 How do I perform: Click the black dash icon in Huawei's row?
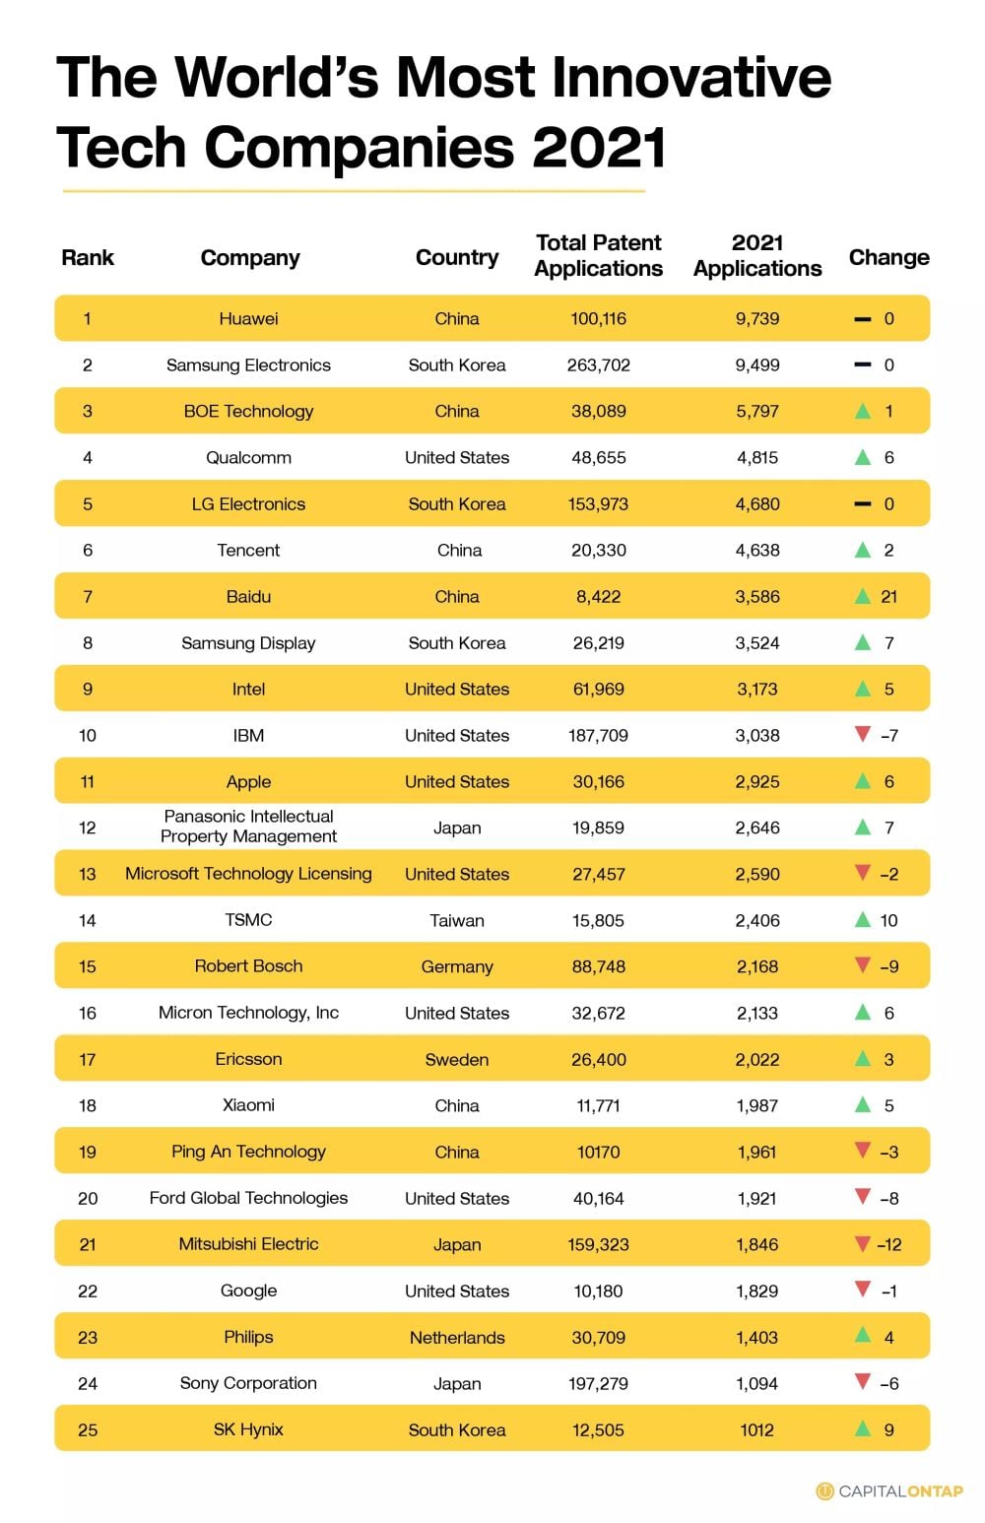[x=863, y=319]
